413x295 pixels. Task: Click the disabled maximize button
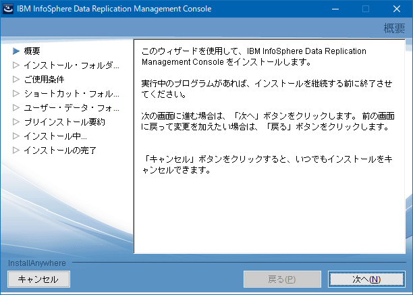(x=366, y=9)
